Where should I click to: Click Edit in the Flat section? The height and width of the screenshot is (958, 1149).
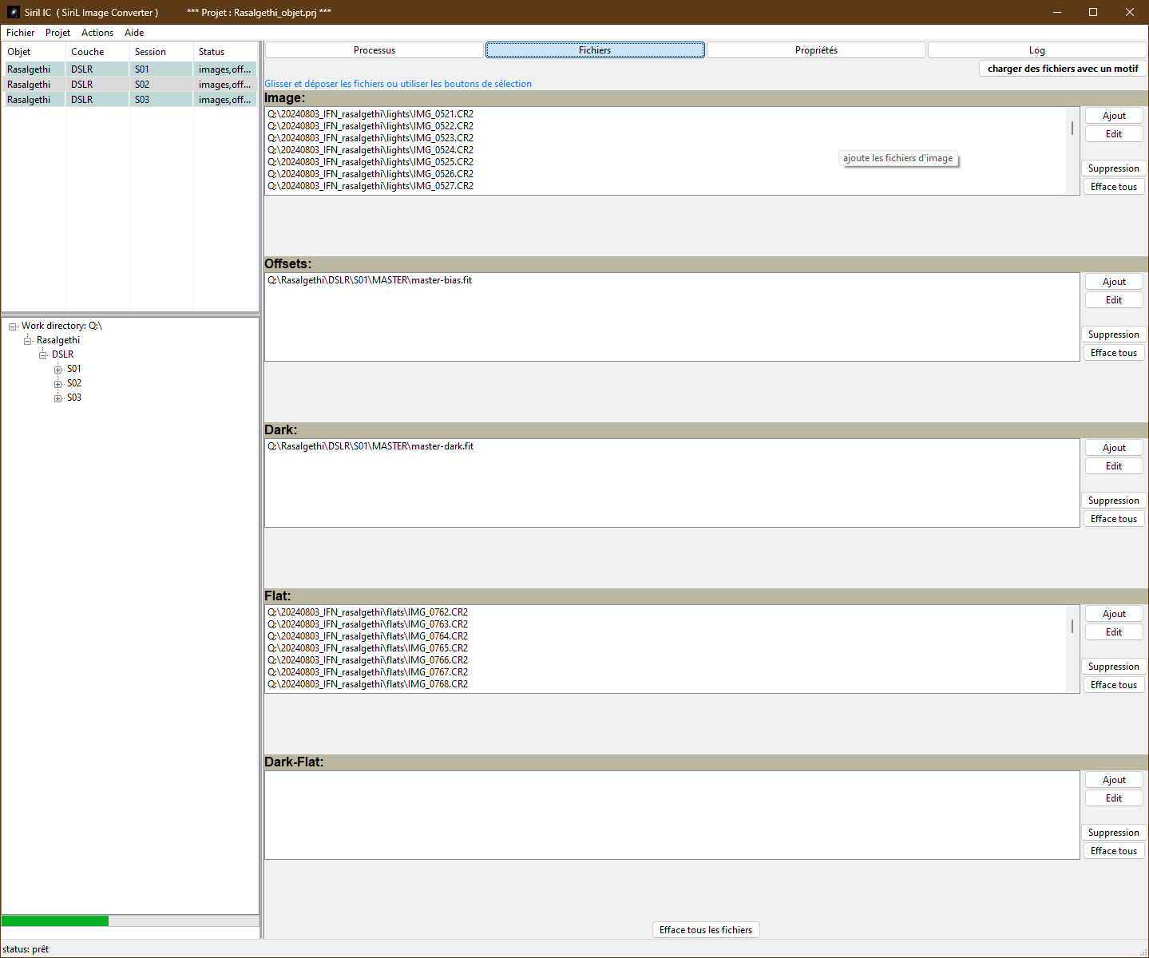[x=1114, y=632]
